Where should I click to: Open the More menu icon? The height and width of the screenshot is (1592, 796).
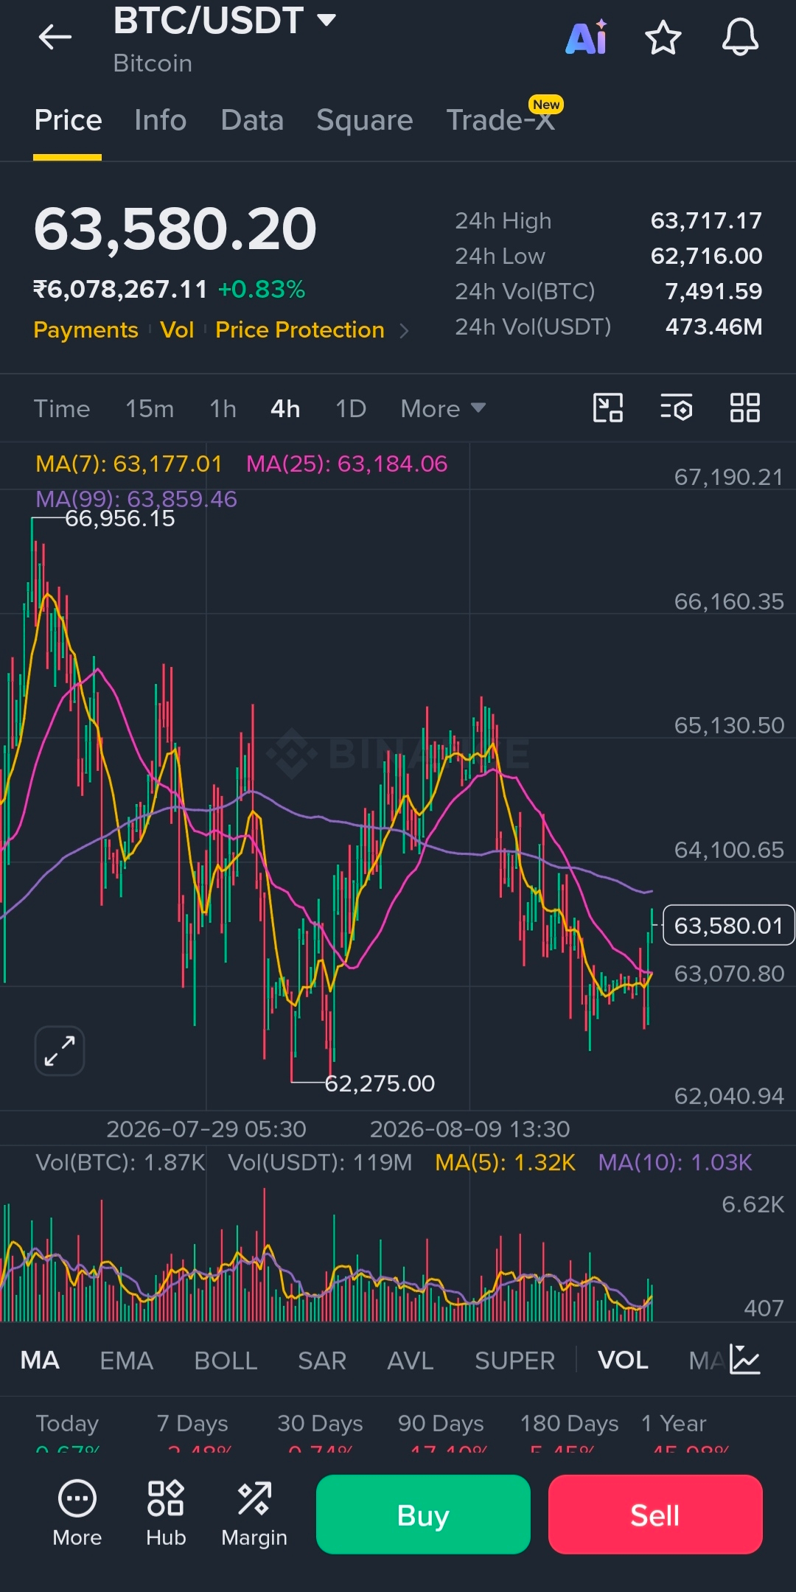point(77,1513)
